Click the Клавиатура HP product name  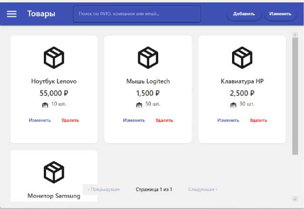(x=242, y=81)
